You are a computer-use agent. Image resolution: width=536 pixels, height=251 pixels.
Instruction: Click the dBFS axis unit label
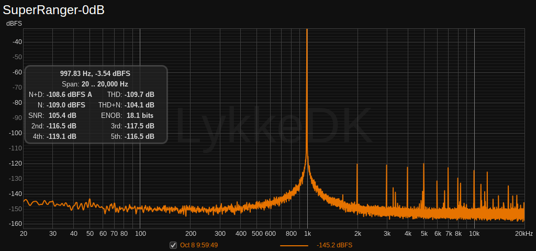point(14,24)
